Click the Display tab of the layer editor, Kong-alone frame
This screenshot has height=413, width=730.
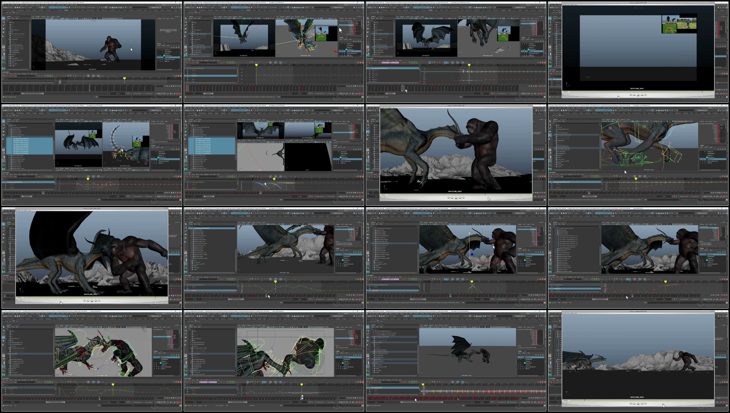pyautogui.click(x=159, y=44)
